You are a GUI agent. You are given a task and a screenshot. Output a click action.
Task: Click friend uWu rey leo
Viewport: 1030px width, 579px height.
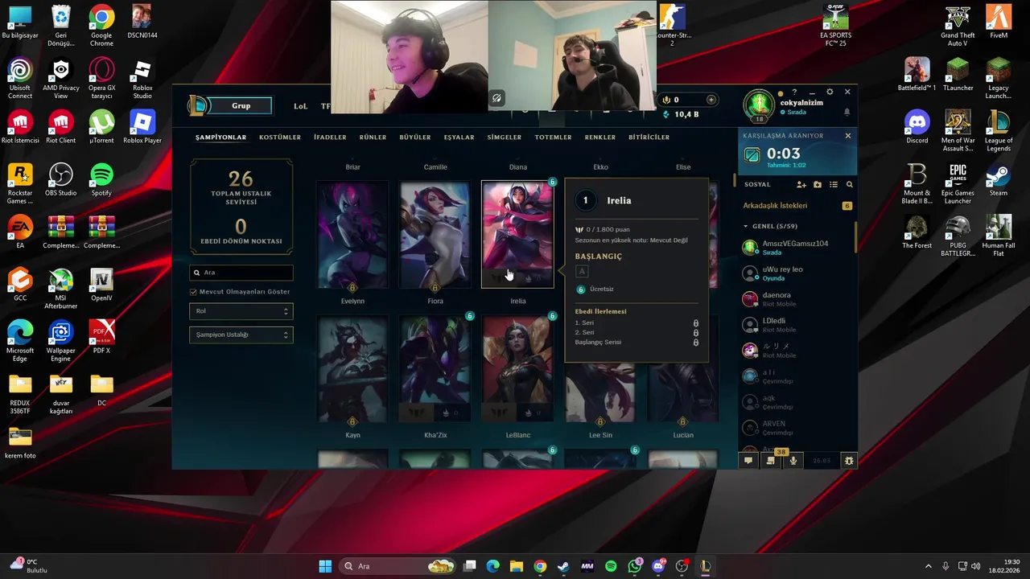(x=797, y=273)
